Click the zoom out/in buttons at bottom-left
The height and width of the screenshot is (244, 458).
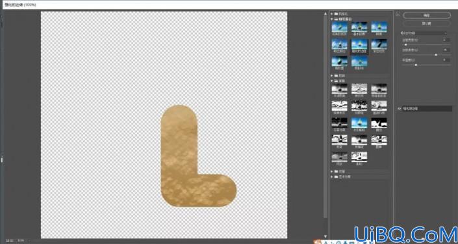point(10,241)
